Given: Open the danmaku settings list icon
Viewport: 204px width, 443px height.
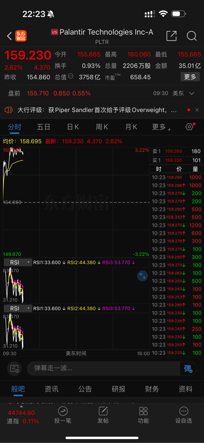Looking at the screenshot, I should tap(14, 369).
